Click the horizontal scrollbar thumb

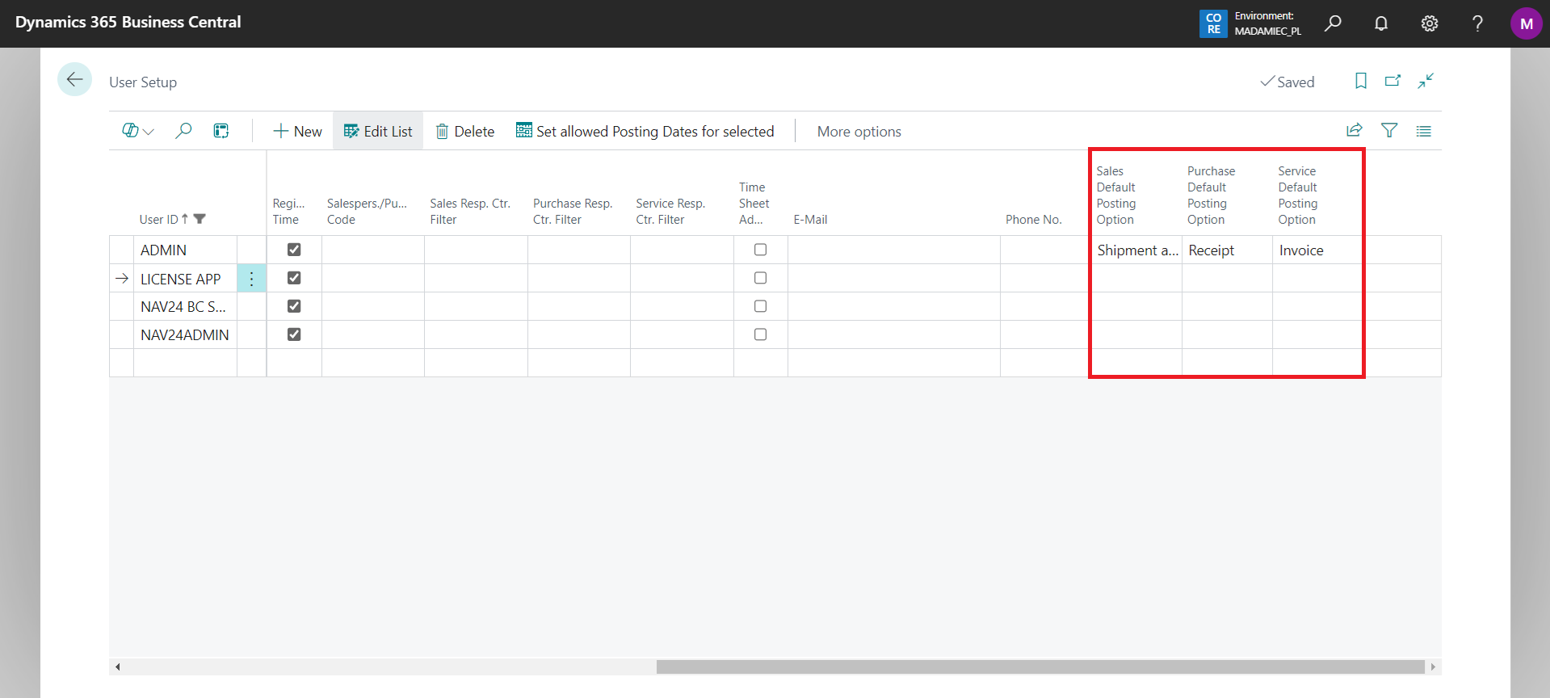(1040, 666)
